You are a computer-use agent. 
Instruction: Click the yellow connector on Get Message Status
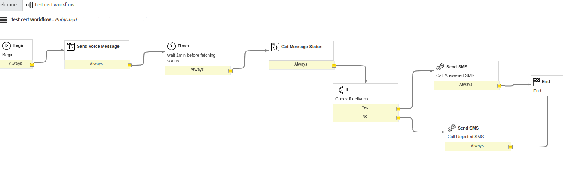[x=334, y=65]
